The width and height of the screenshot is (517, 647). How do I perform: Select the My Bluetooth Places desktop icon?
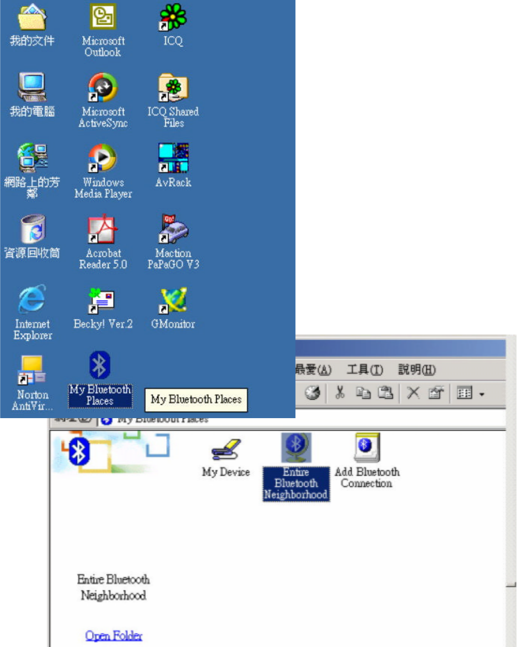tap(100, 379)
